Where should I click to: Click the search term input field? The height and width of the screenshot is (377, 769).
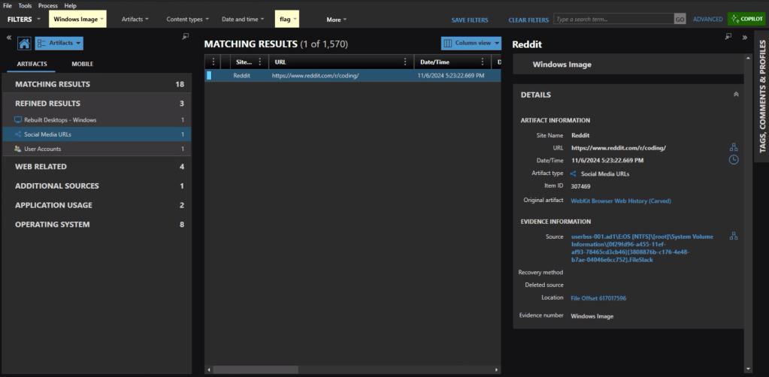pos(613,20)
